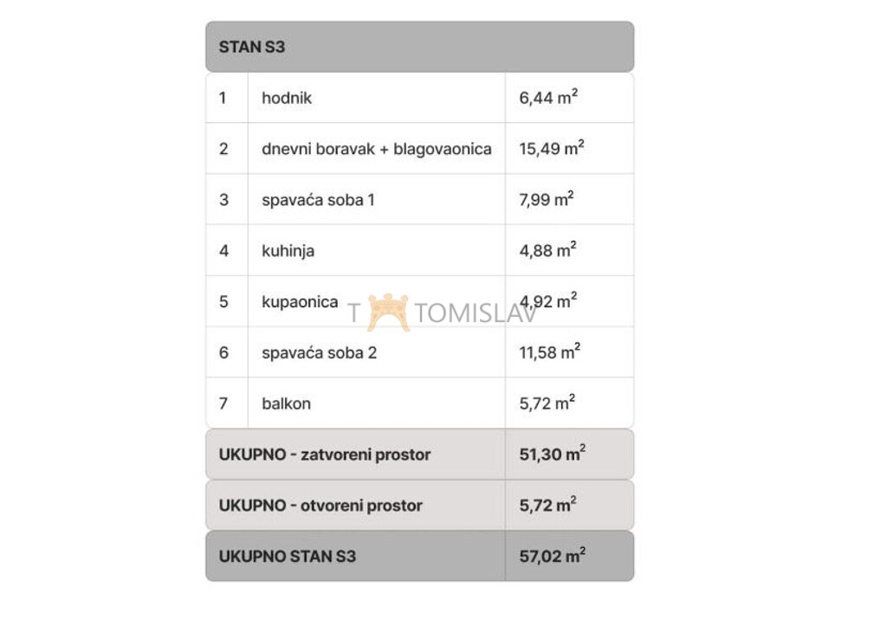Image resolution: width=887 pixels, height=625 pixels.
Task: Click the Tomislav crown watermark logo
Action: click(x=388, y=312)
